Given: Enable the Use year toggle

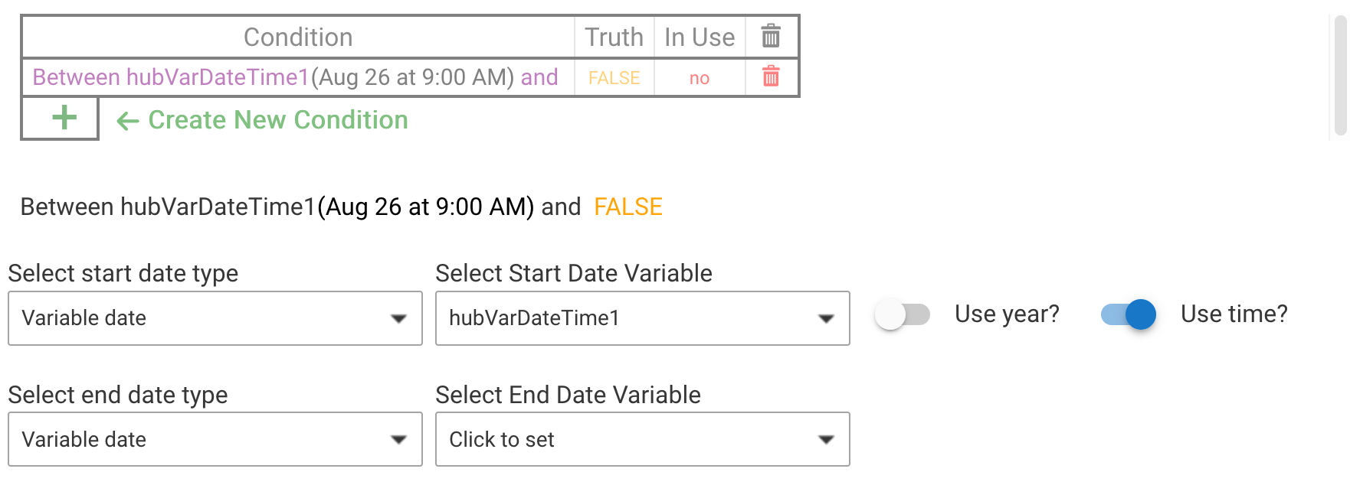Looking at the screenshot, I should click(x=903, y=314).
